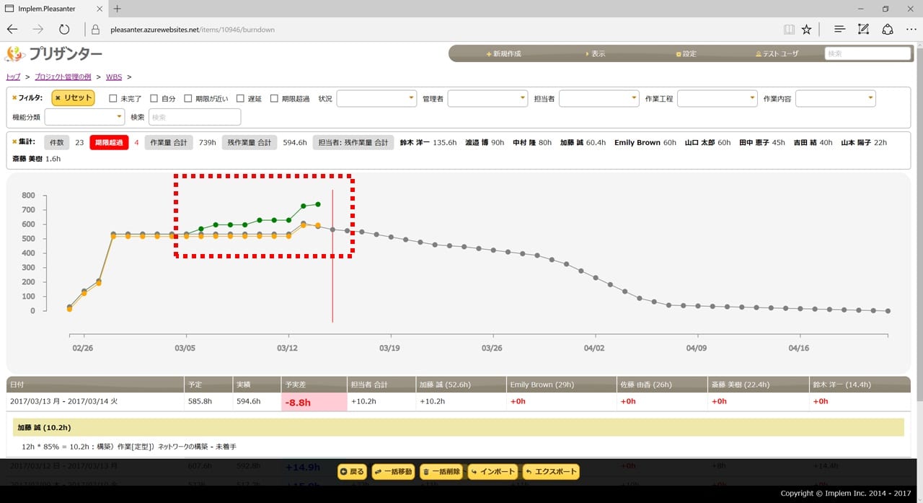Click the 戻る button
This screenshot has height=503, width=923.
coord(353,472)
